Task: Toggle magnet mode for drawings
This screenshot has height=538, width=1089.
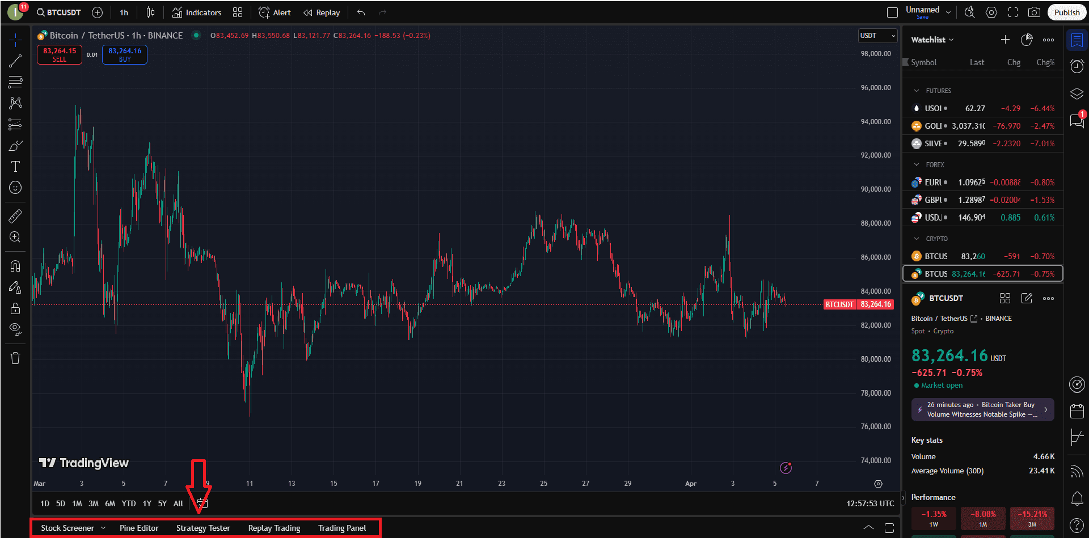Action: click(15, 266)
